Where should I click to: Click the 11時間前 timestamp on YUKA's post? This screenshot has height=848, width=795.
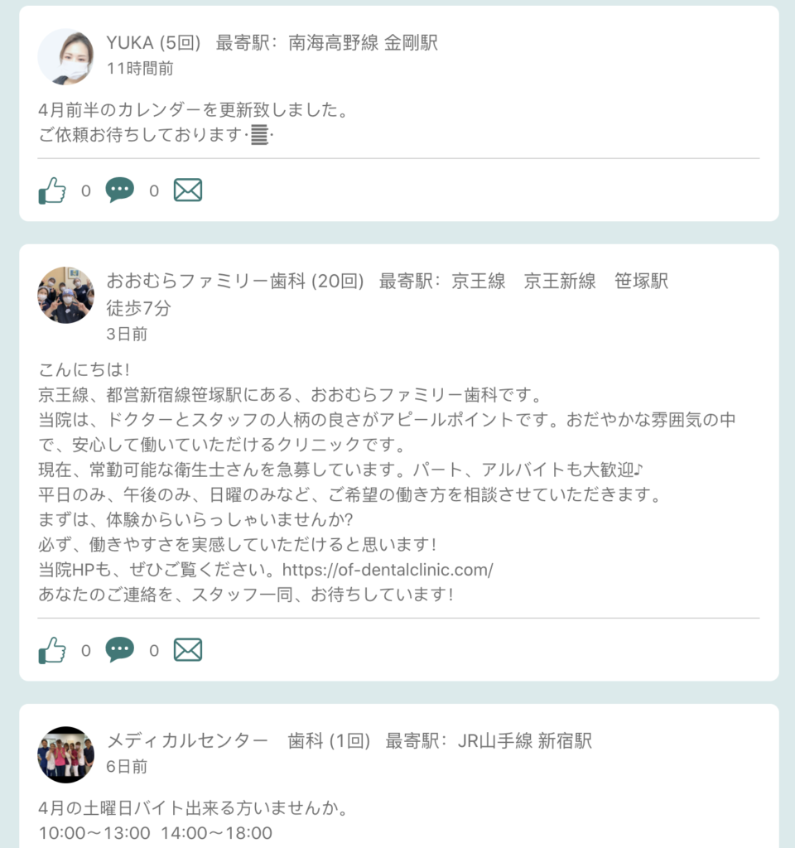coord(139,69)
